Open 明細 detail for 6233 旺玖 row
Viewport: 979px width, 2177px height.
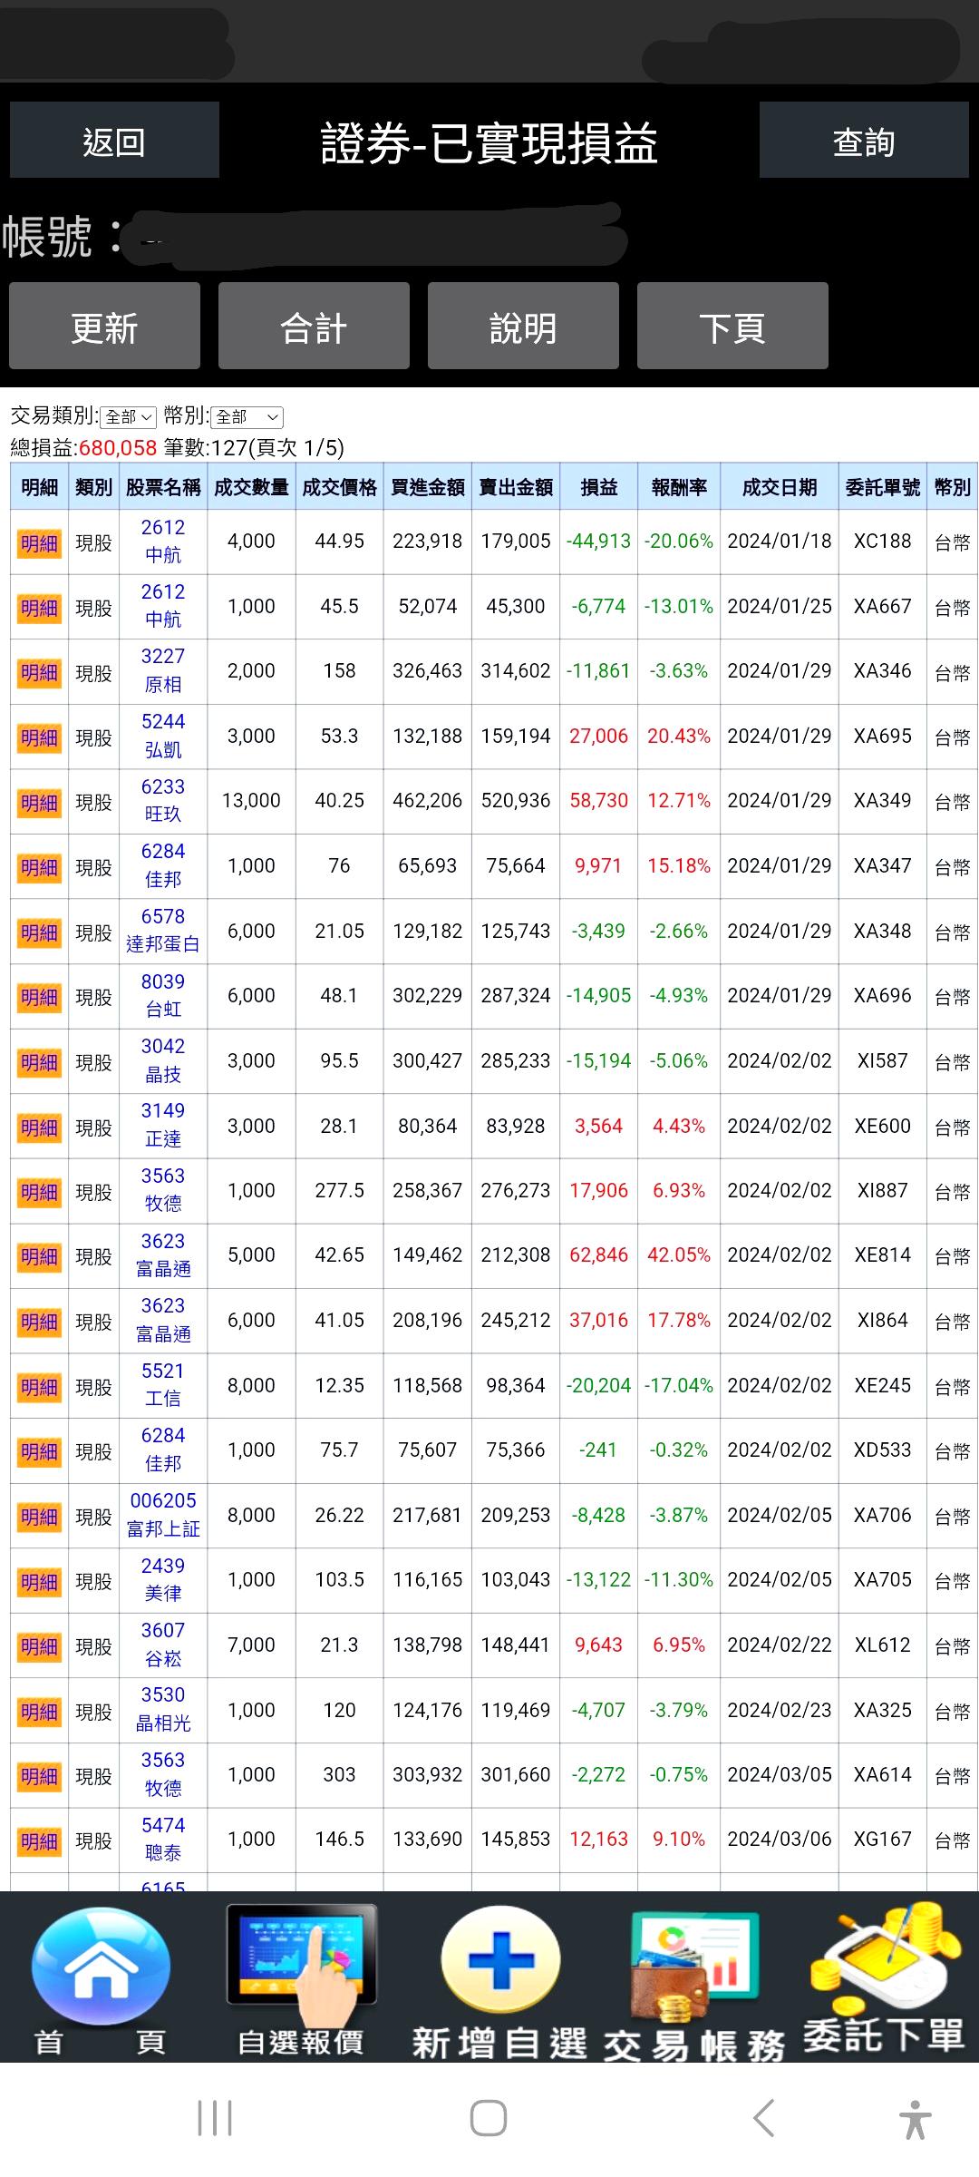(x=39, y=803)
